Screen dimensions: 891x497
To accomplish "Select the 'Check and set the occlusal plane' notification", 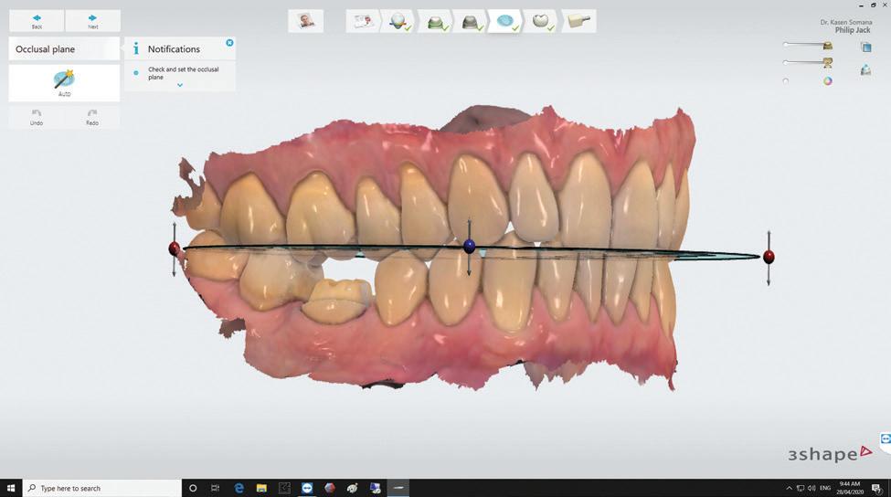I will tap(183, 73).
